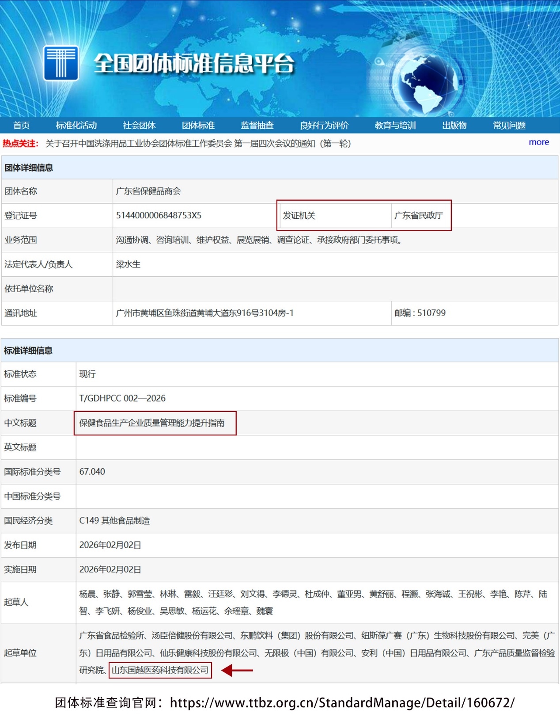Click 广东省食品检验所 in drafting units
560x721 pixels.
[x=112, y=636]
